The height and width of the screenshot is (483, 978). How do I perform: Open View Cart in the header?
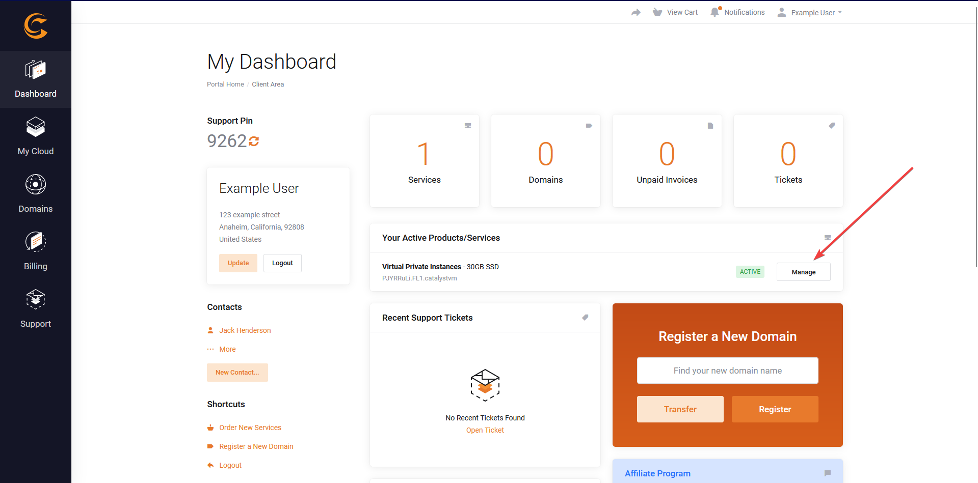tap(675, 12)
